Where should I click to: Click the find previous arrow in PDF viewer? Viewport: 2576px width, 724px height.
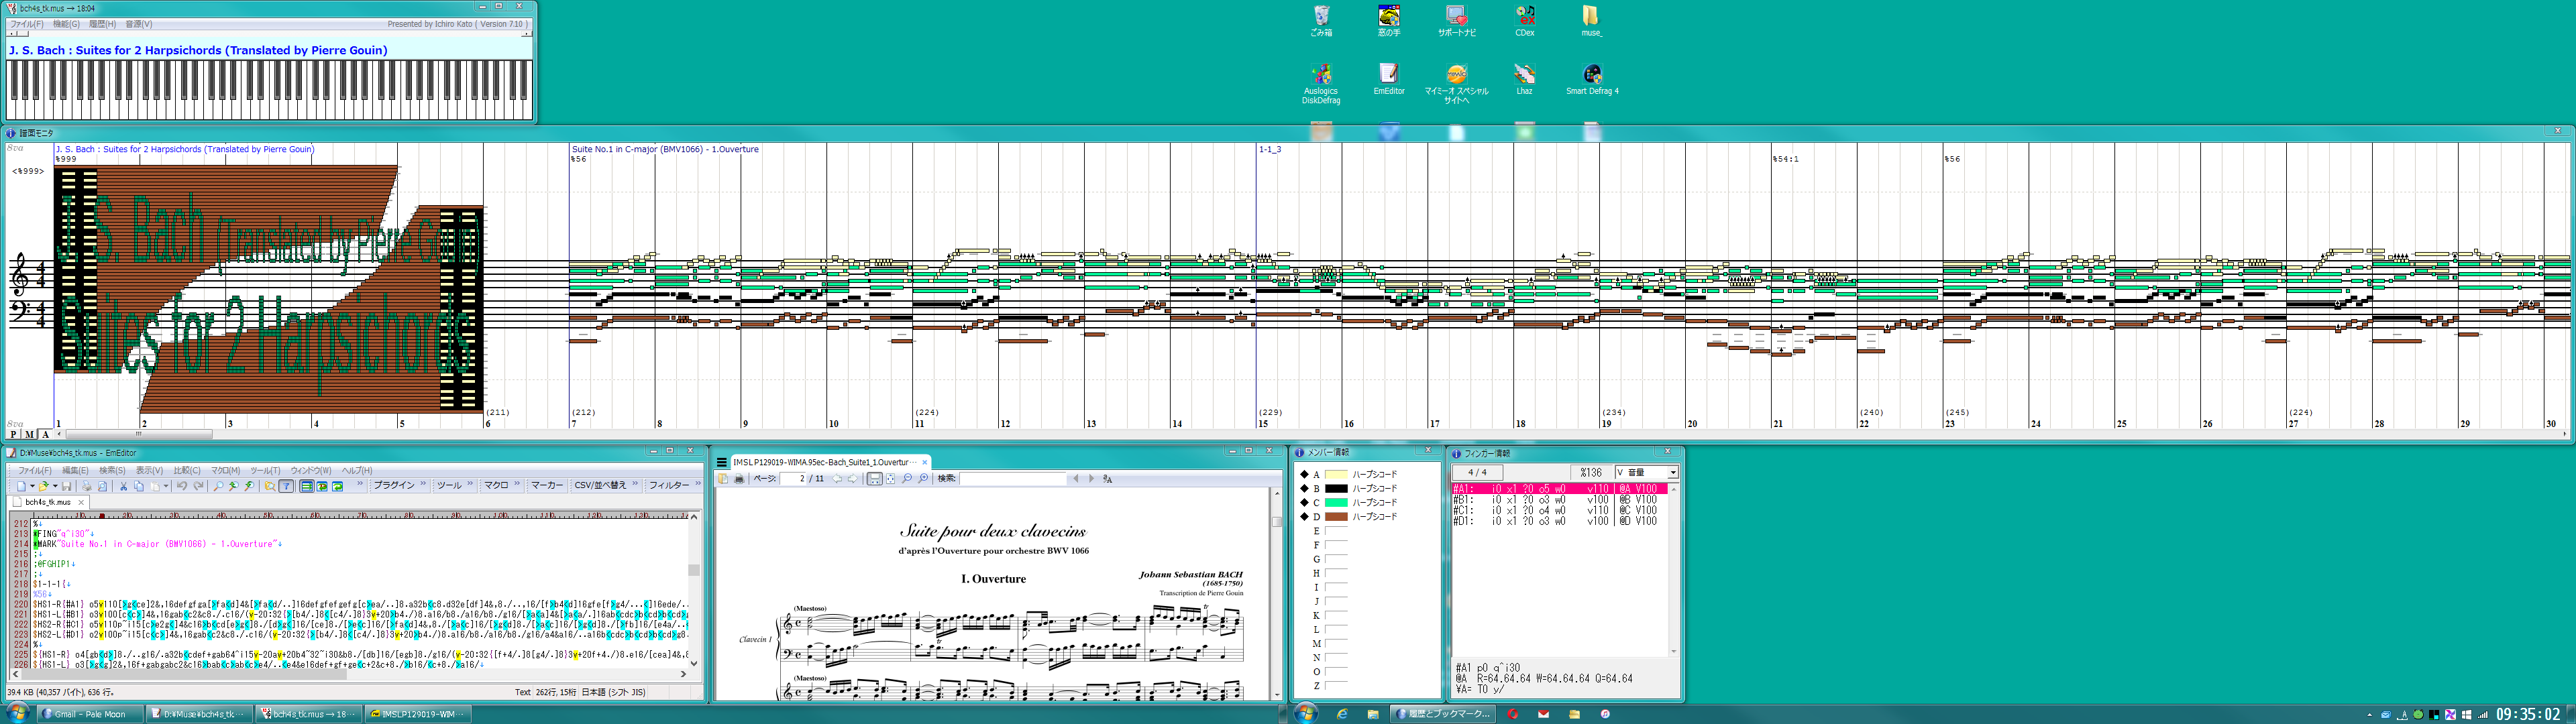[x=1076, y=479]
